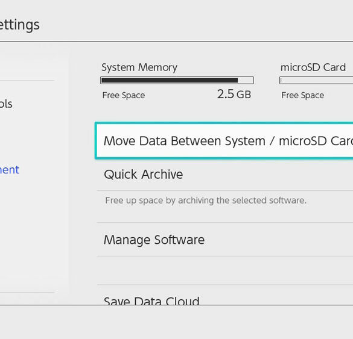The width and height of the screenshot is (353, 339).
Task: Click the tiny filled sliver in microSD bar
Action: [281, 81]
